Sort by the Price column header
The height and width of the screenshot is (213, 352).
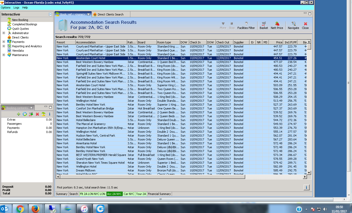pyautogui.click(x=276, y=42)
